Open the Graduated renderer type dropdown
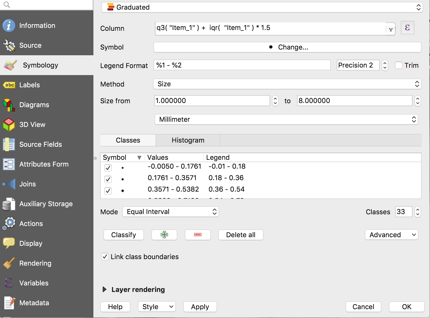 tap(262, 7)
